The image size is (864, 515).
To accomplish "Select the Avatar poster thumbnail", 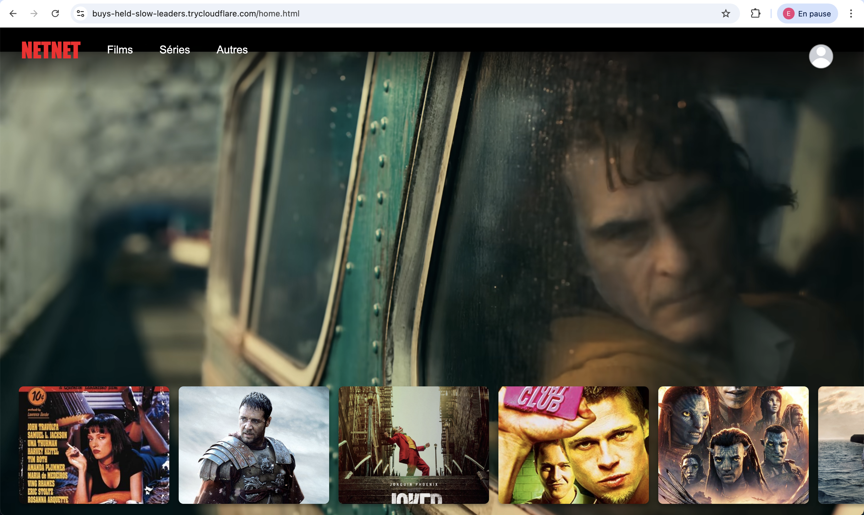I will (733, 445).
